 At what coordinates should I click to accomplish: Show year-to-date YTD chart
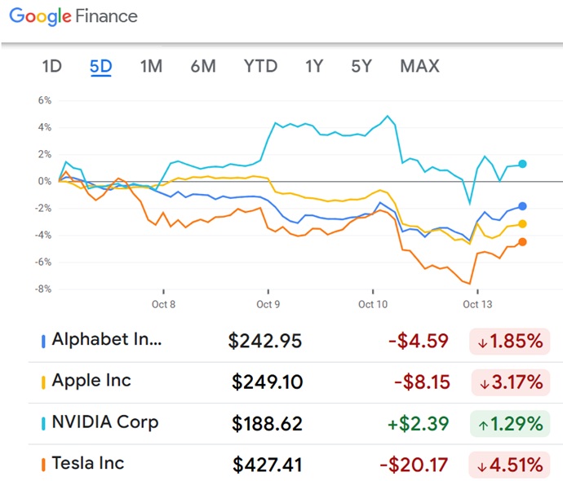point(260,67)
